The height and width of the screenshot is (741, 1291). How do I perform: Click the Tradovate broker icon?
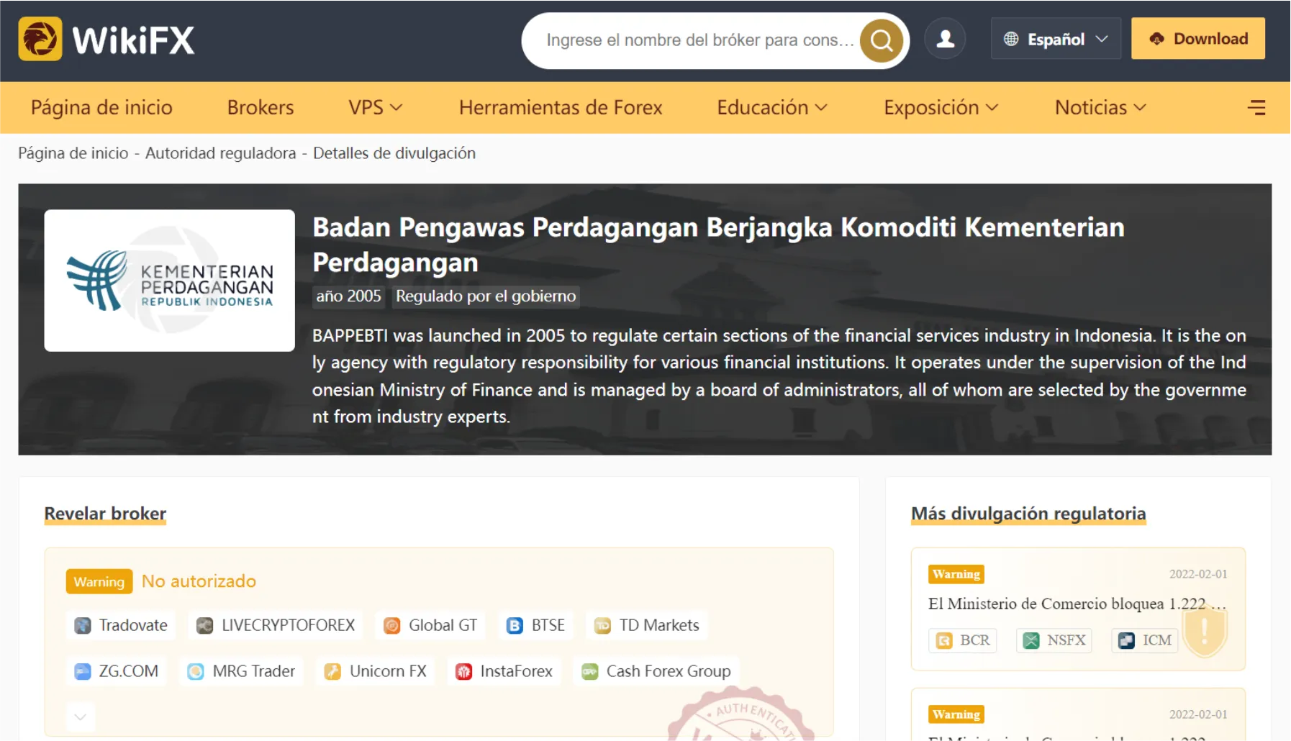click(83, 625)
